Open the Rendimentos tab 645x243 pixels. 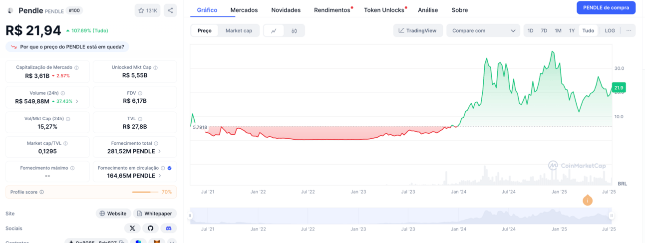pyautogui.click(x=332, y=10)
